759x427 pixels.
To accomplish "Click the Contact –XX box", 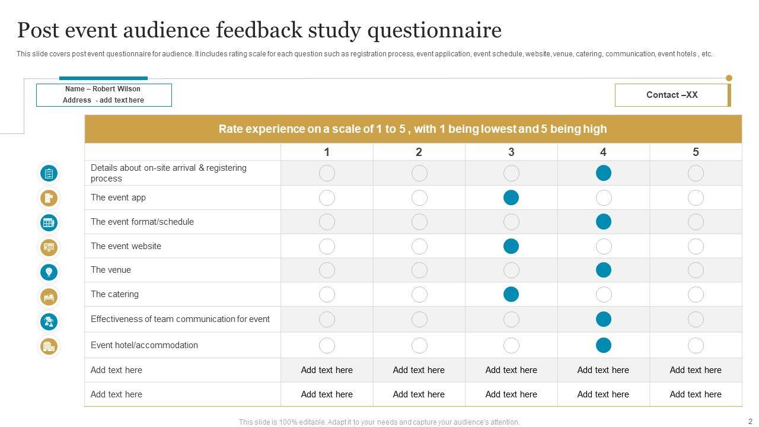I will [672, 95].
